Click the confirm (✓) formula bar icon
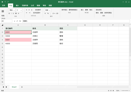Screen dimensions: 131x92 point(17,21)
